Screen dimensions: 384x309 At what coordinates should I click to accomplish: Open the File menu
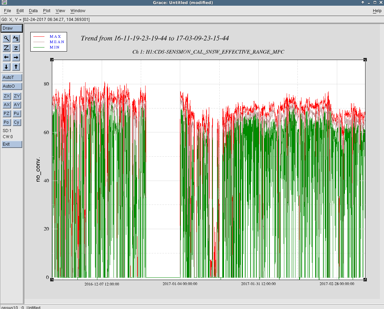pos(8,11)
